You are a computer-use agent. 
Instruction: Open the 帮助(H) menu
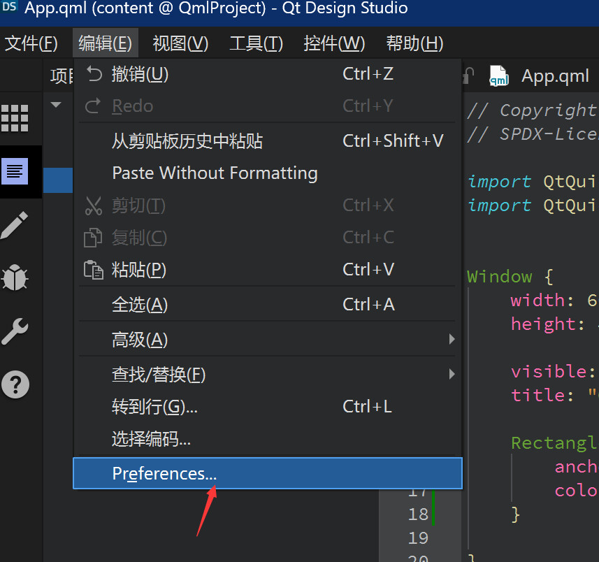(x=414, y=43)
